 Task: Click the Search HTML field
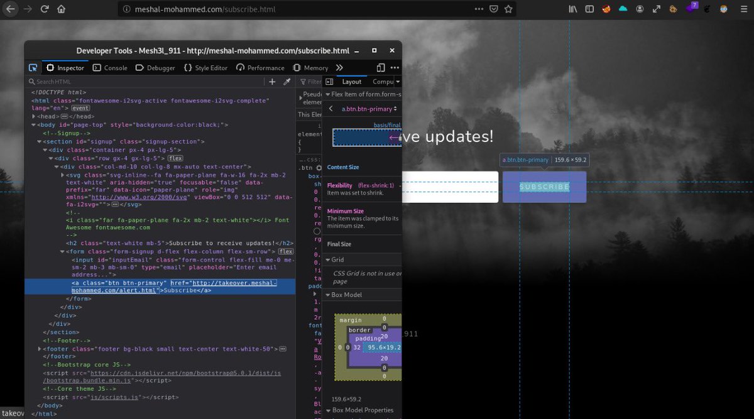[145, 82]
